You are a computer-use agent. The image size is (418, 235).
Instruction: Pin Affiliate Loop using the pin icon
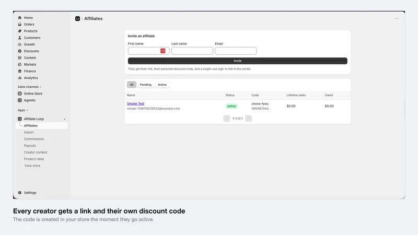(x=64, y=119)
